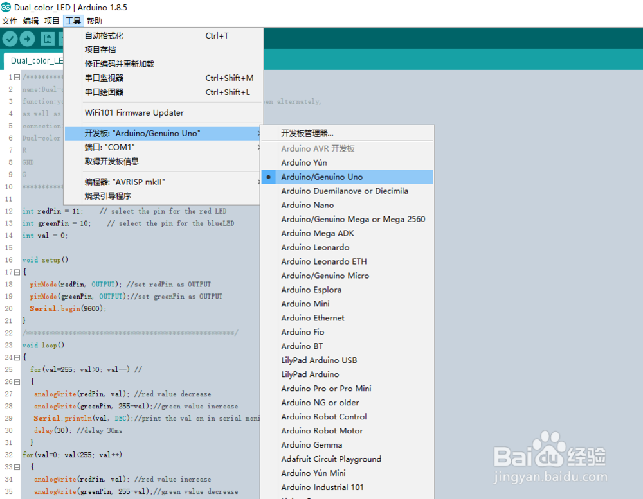Viewport: 643px width, 499px height.
Task: Collapse code fold marker on line 24
Action: pyautogui.click(x=17, y=357)
